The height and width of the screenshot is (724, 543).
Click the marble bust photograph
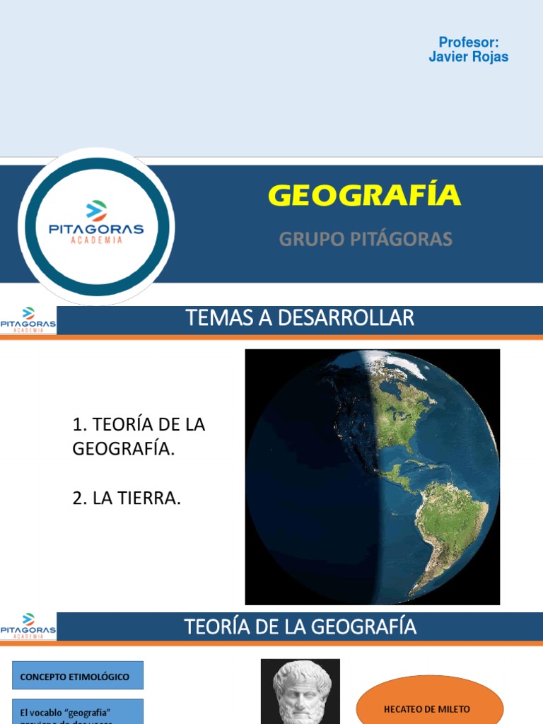tap(300, 691)
